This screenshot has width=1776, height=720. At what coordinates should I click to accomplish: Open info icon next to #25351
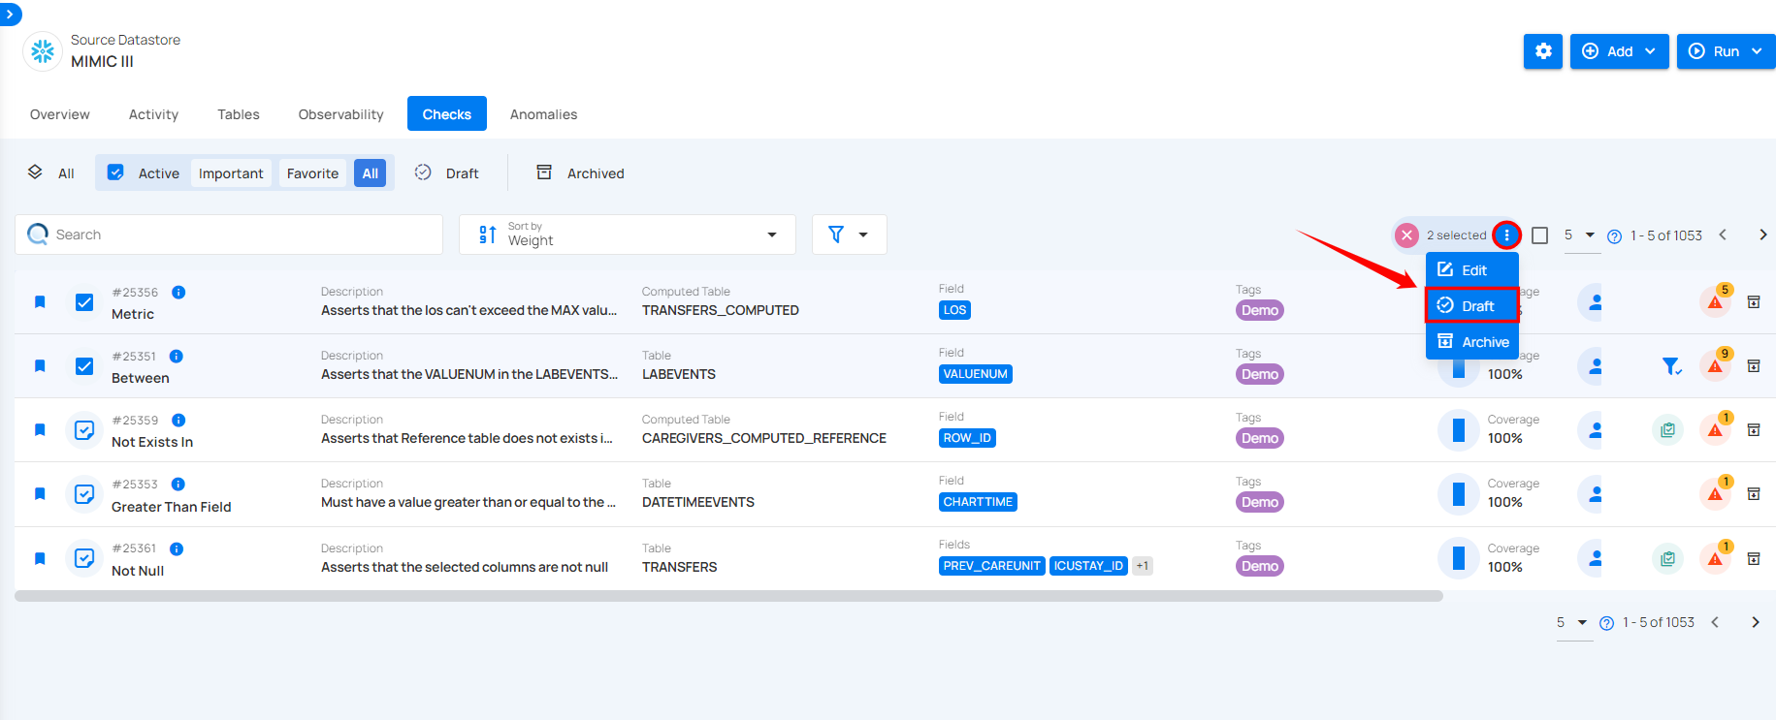pos(176,356)
